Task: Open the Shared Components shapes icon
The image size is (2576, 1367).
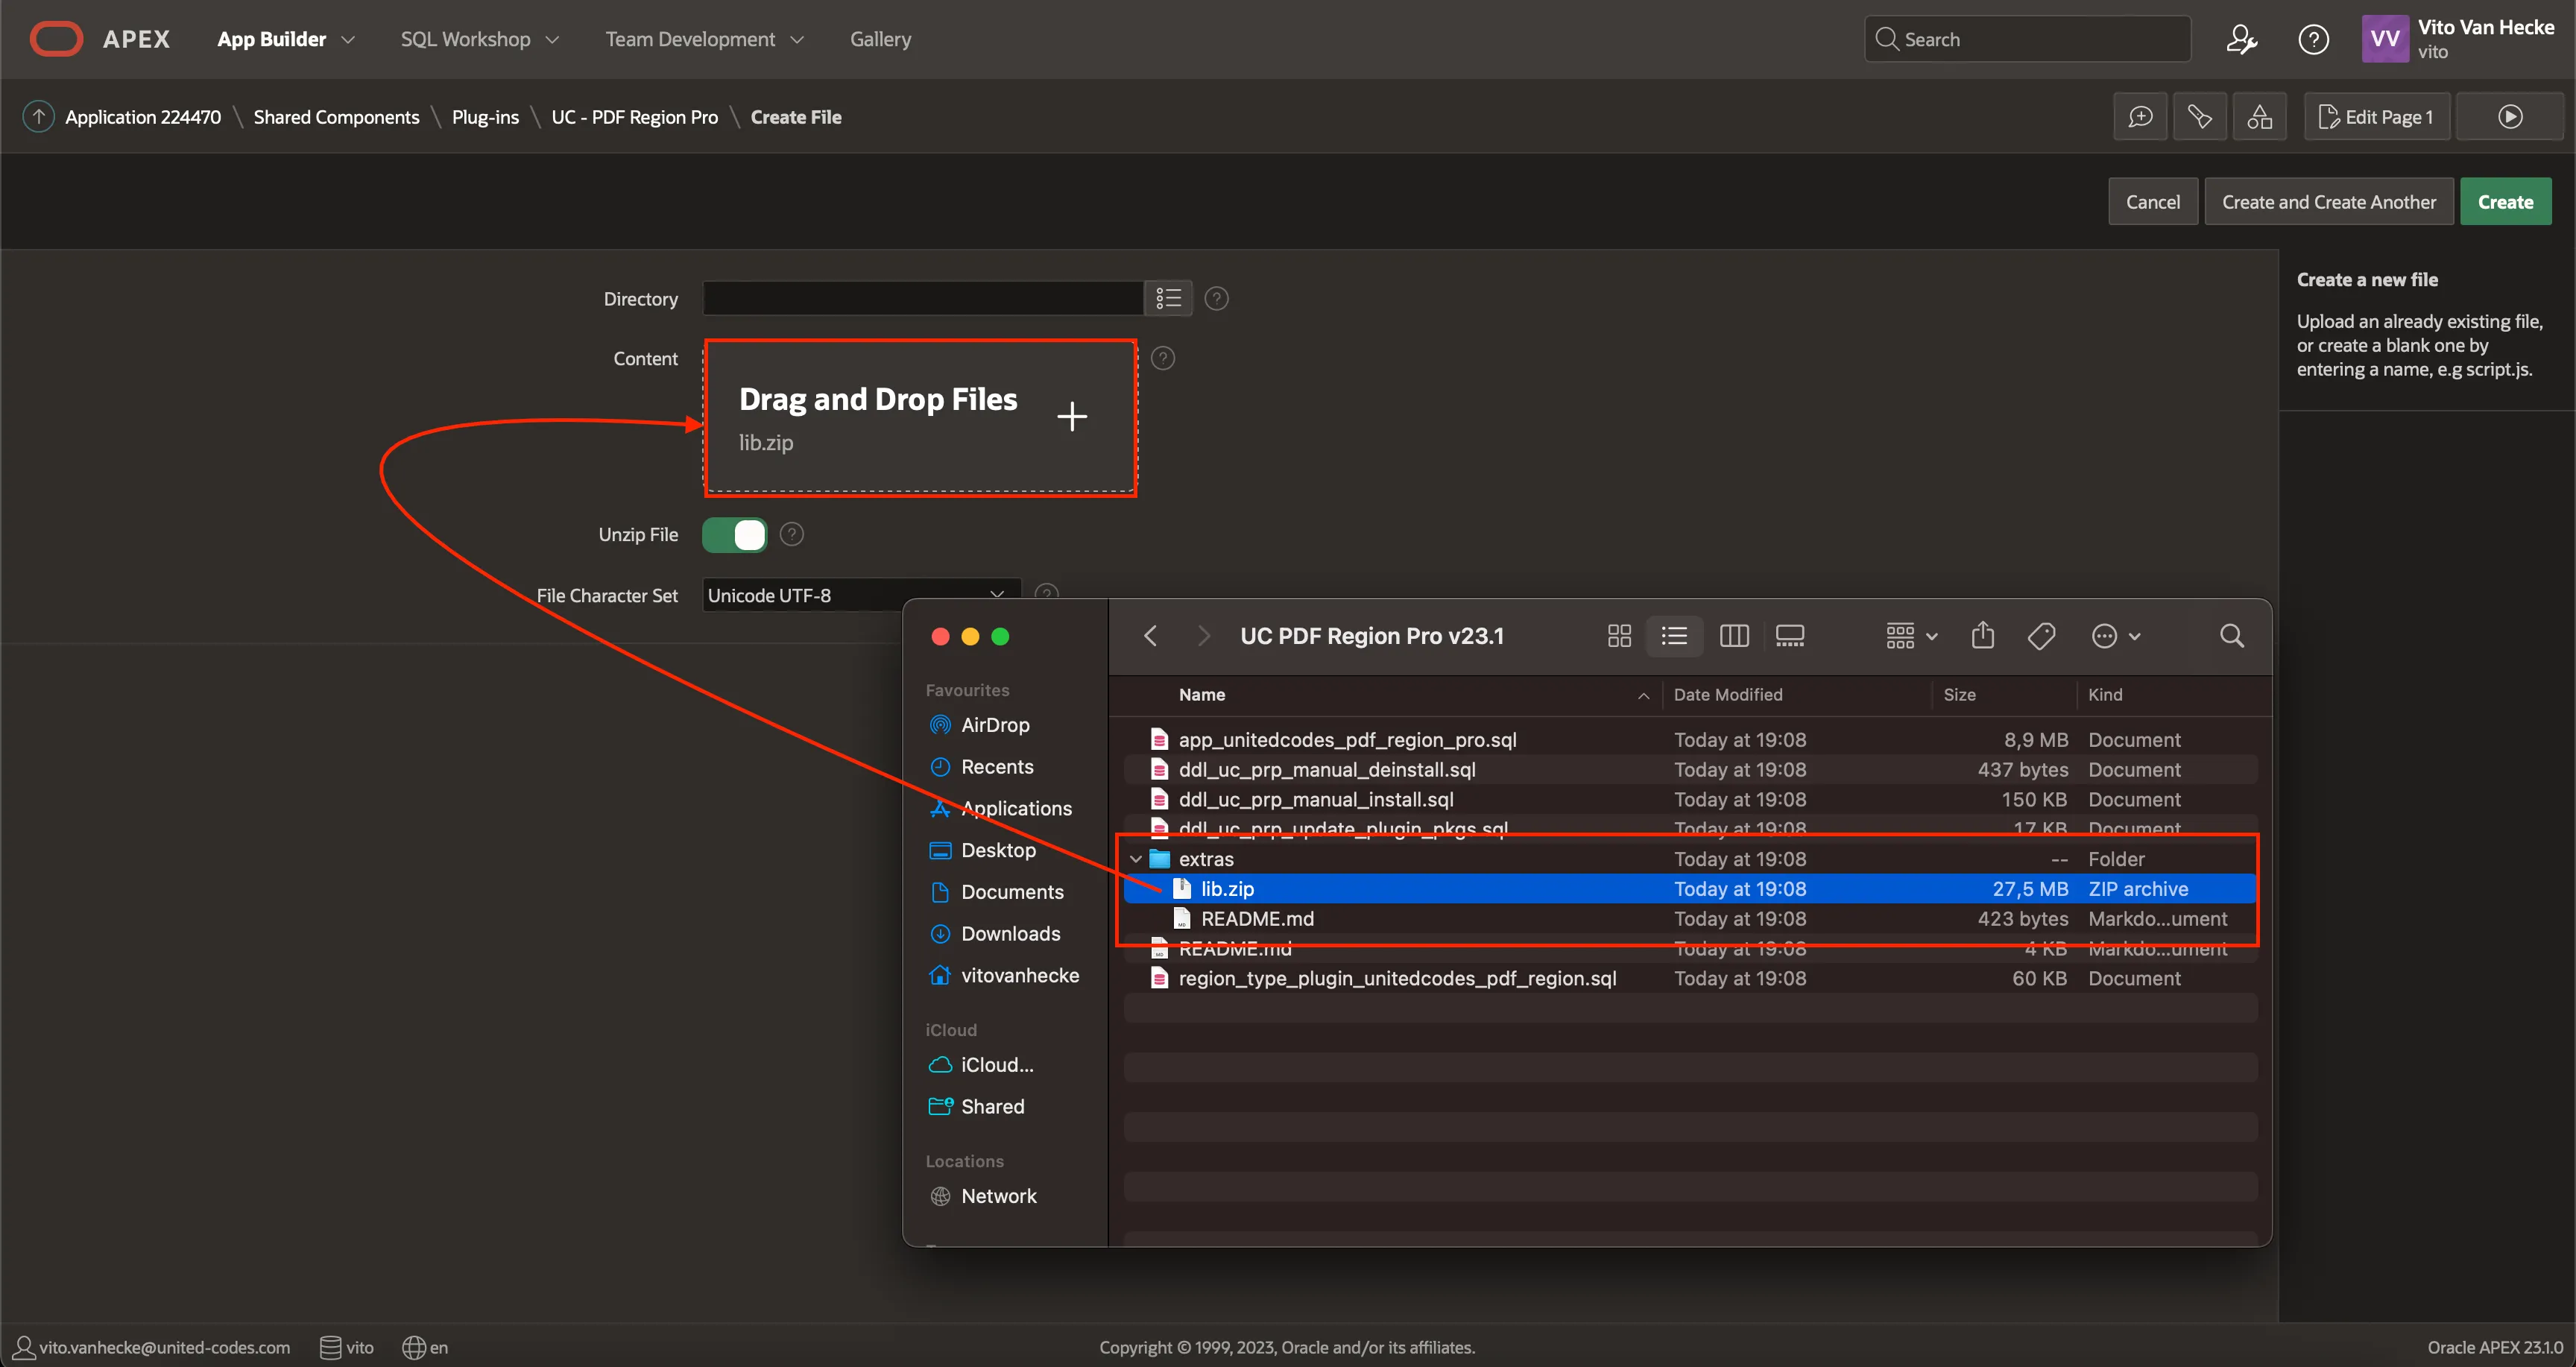Action: click(2259, 117)
